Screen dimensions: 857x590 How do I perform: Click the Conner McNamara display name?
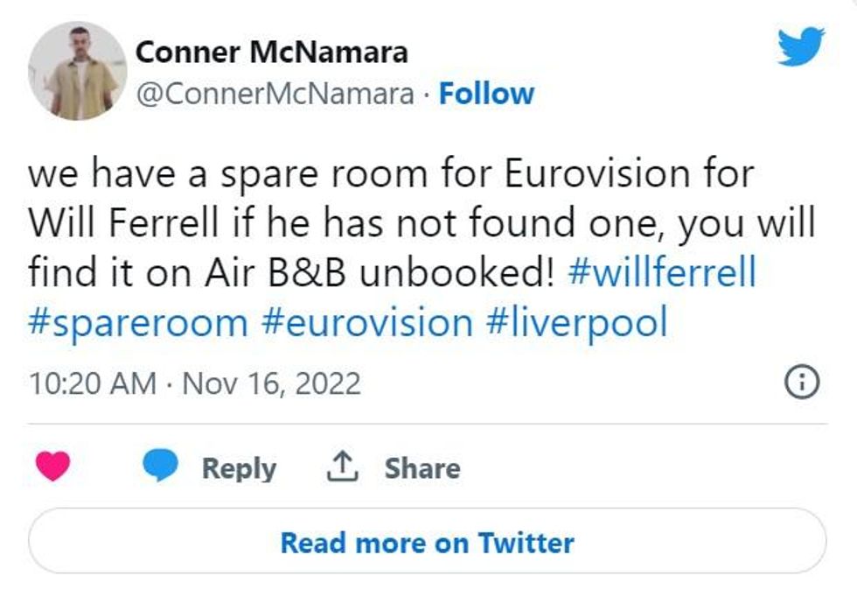click(271, 53)
